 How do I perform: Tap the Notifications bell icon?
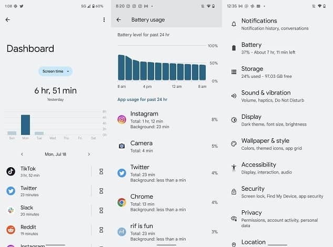click(x=234, y=24)
